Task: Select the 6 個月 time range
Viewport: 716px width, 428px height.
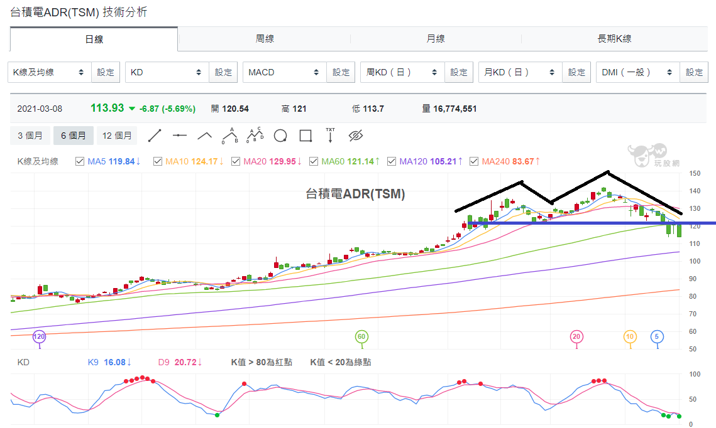Action: point(74,136)
